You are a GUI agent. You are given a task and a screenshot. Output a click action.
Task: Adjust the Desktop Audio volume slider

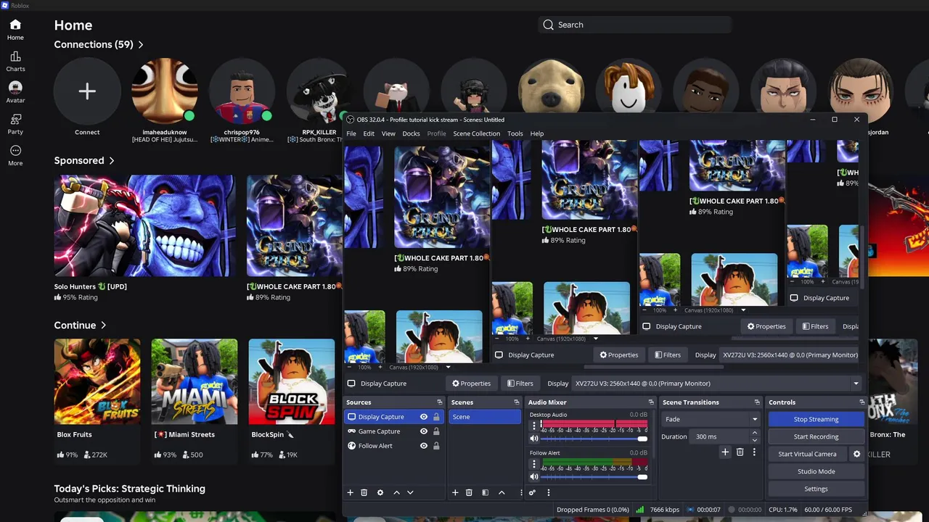[x=594, y=439]
